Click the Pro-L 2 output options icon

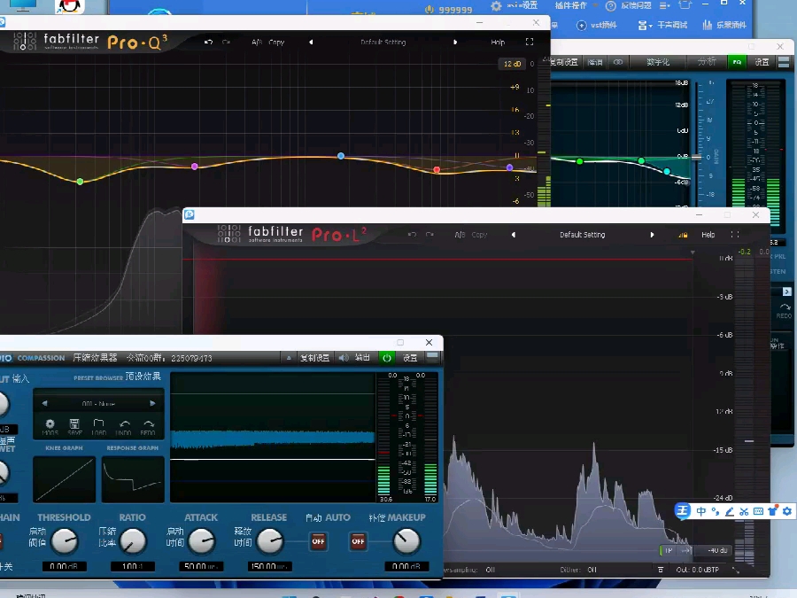tap(661, 570)
